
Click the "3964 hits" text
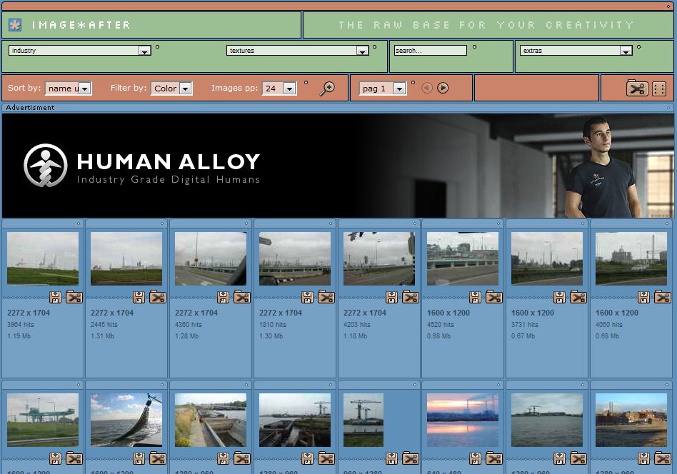[20, 325]
